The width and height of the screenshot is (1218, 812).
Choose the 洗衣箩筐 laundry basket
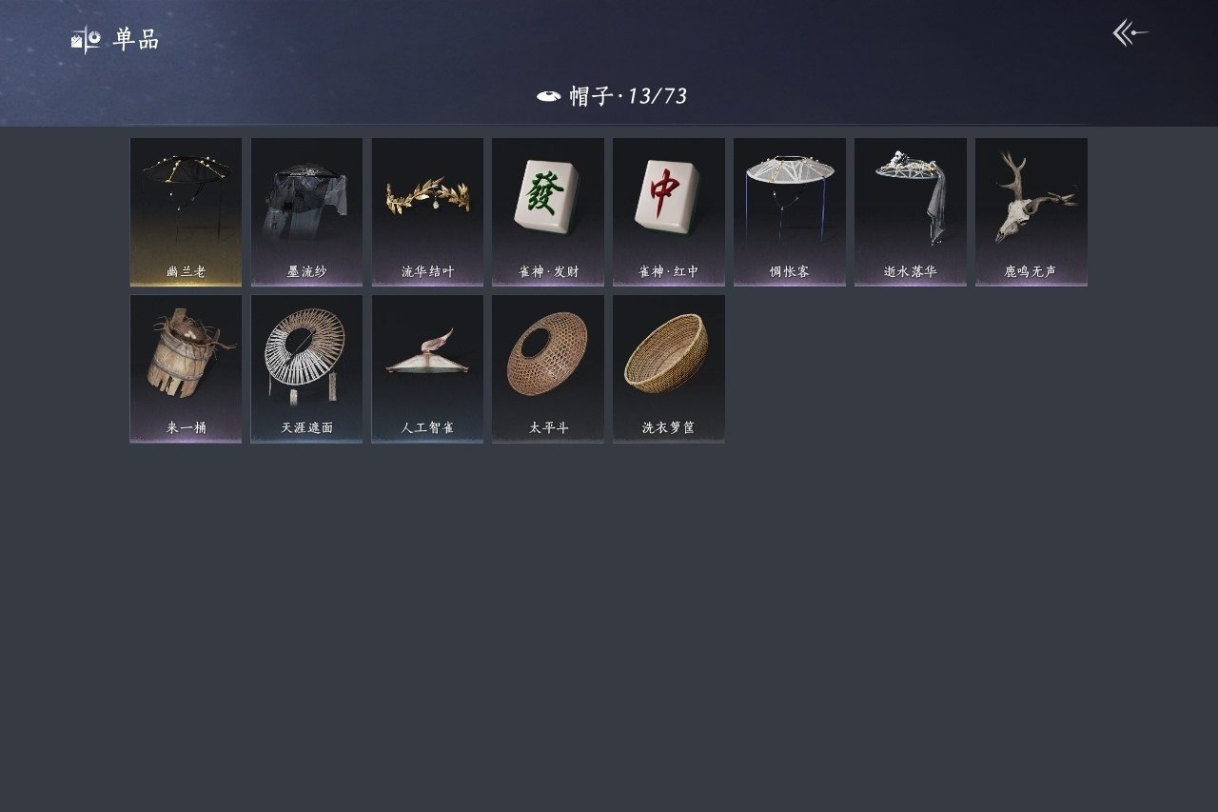(669, 368)
